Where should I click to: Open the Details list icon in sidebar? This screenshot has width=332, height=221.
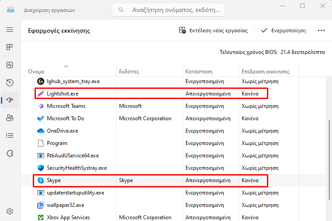pyautogui.click(x=10, y=135)
